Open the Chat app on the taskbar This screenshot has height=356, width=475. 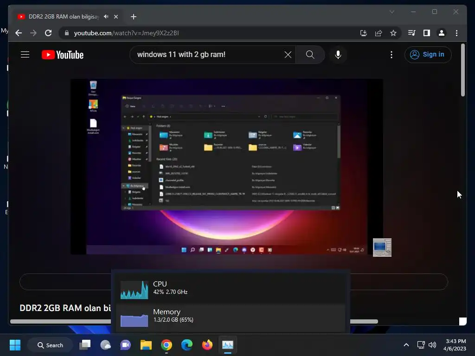tap(126, 345)
